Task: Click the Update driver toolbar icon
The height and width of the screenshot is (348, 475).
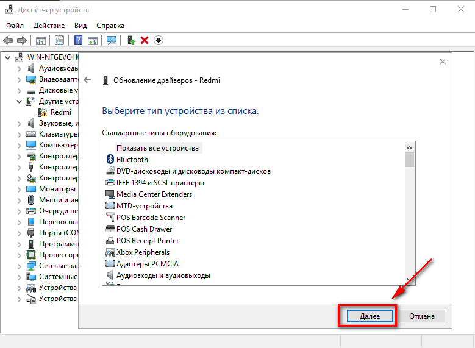Action: tap(130, 41)
